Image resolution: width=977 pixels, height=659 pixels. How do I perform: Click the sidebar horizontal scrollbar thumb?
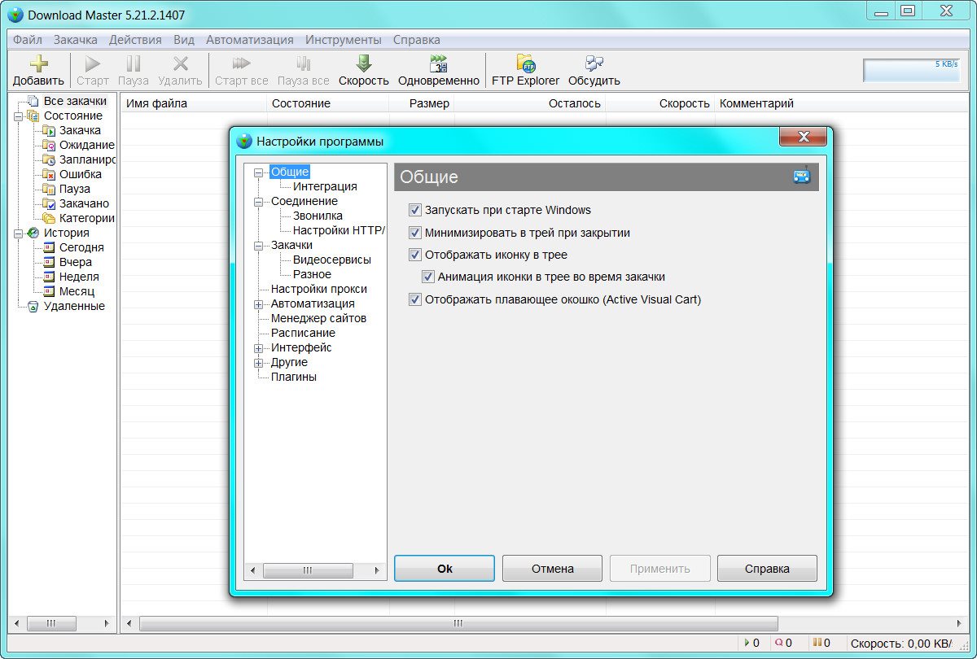pos(50,624)
